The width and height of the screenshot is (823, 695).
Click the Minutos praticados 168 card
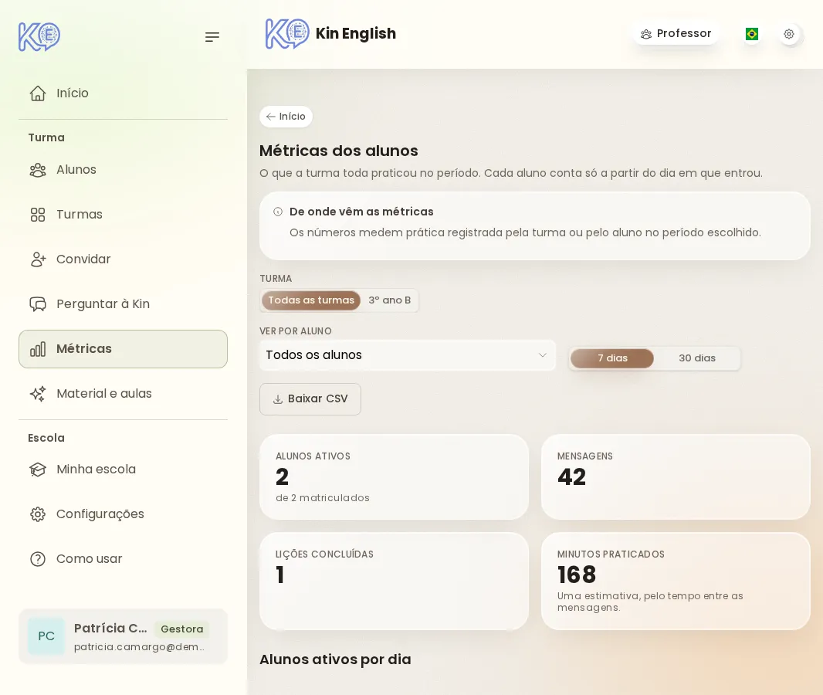coord(676,581)
